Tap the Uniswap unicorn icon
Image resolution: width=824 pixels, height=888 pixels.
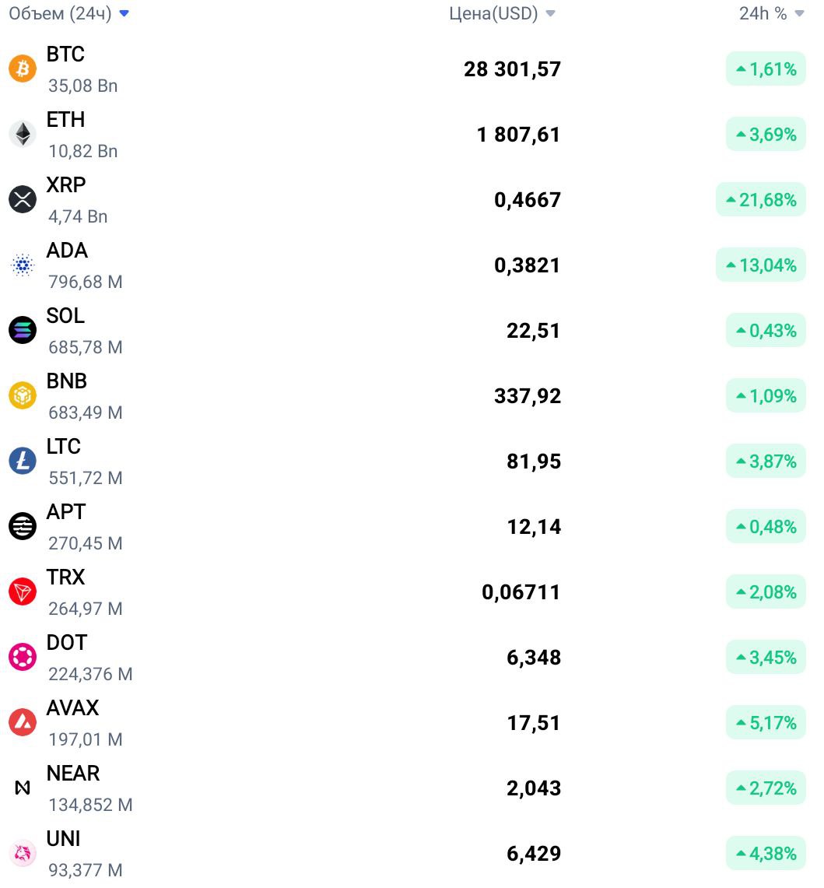pyautogui.click(x=23, y=853)
